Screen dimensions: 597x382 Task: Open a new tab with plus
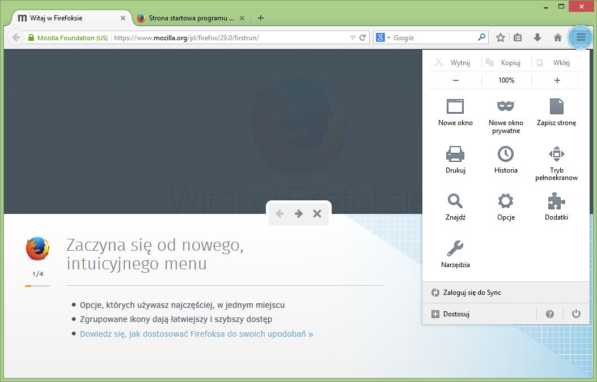[x=260, y=18]
